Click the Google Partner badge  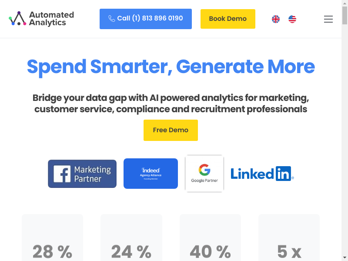pos(204,174)
